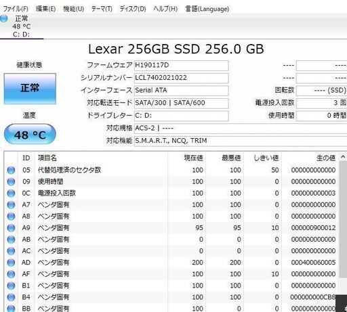The width and height of the screenshot is (347, 312).
Task: Select the 電源投入回数 attribute name in row 0C
Action: coord(57,194)
